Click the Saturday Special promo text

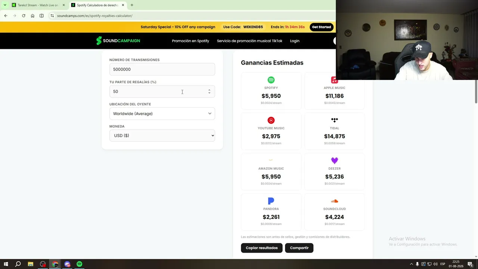point(178,27)
